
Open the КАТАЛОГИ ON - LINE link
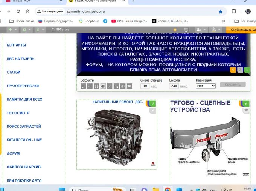tap(24, 140)
